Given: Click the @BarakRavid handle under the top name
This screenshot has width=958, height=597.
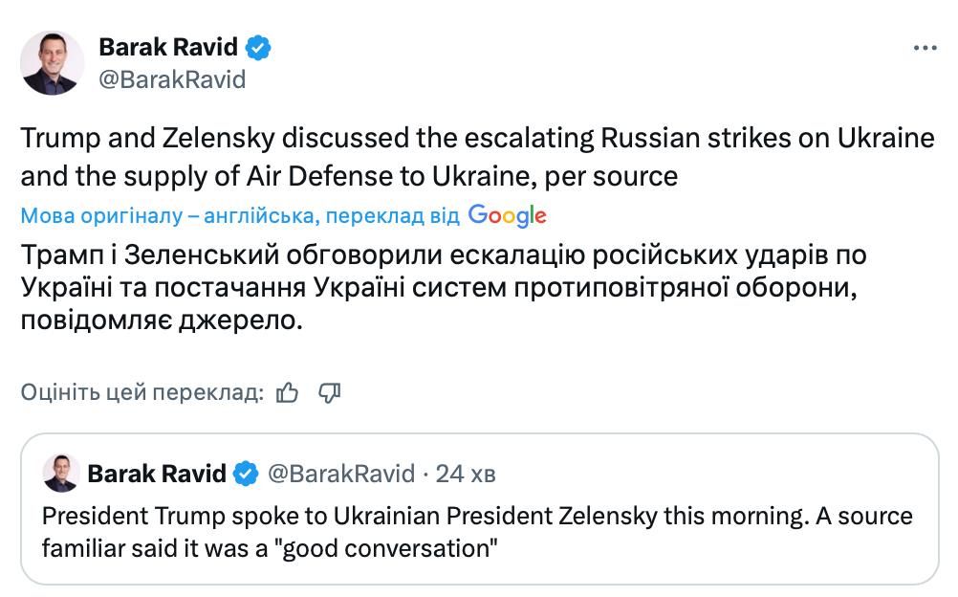Looking at the screenshot, I should tap(172, 79).
